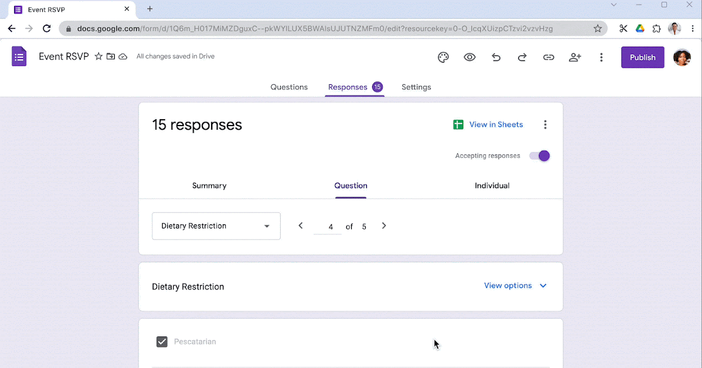Go to next question arrow

coord(384,226)
